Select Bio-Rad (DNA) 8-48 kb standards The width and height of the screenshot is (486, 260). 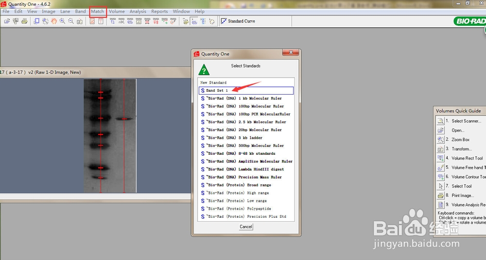[x=246, y=153]
